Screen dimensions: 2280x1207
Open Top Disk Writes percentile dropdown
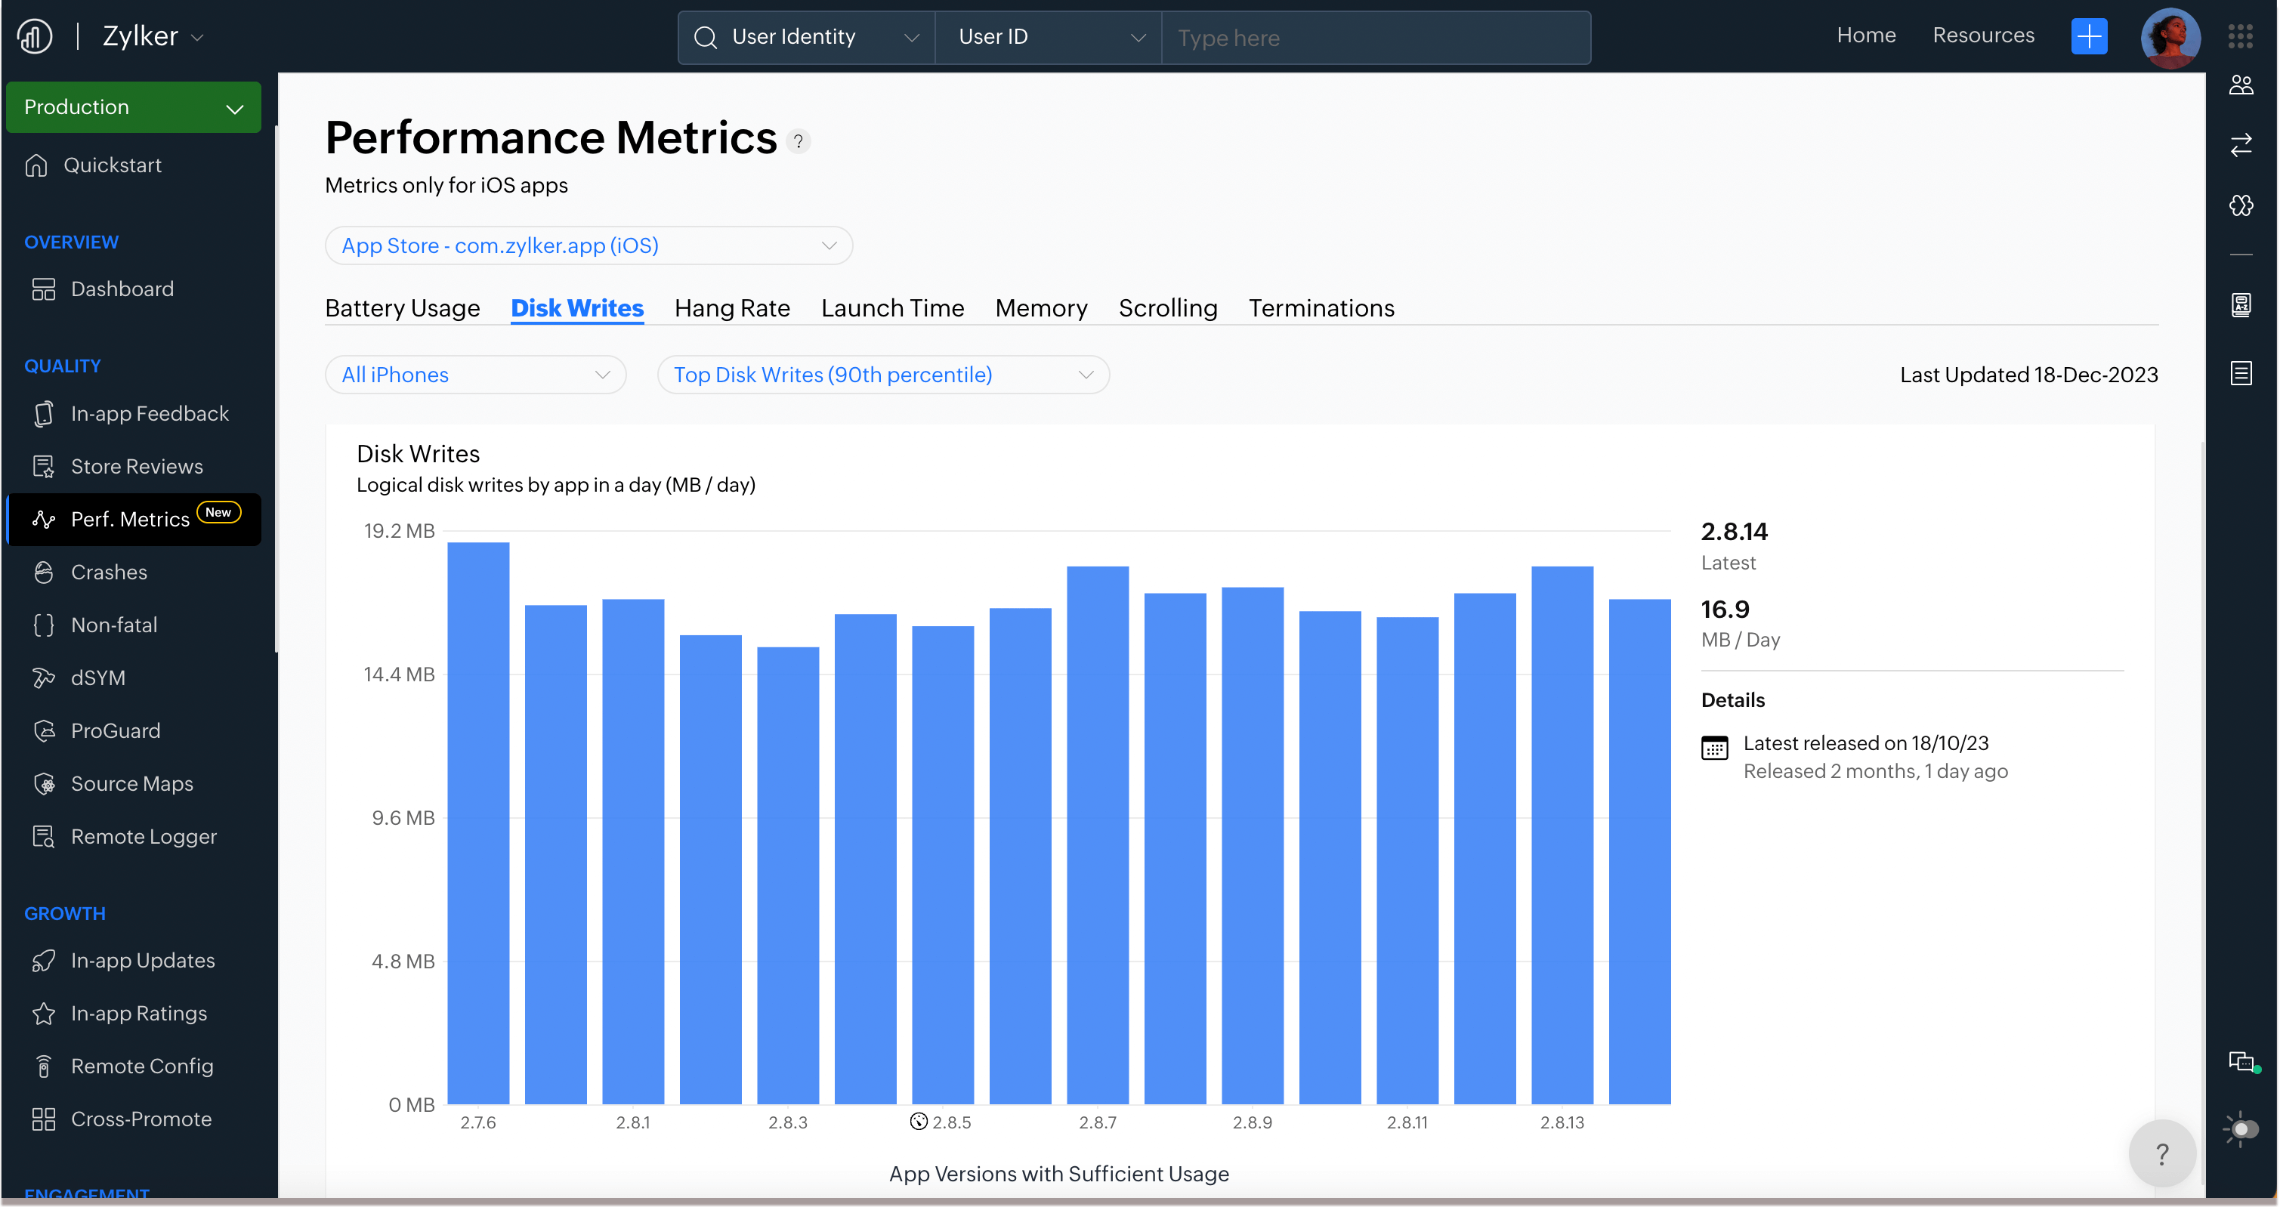(x=882, y=375)
